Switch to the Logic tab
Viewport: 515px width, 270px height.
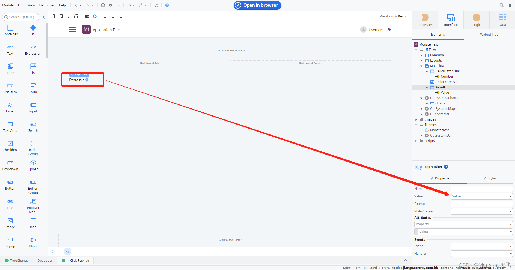[476, 20]
